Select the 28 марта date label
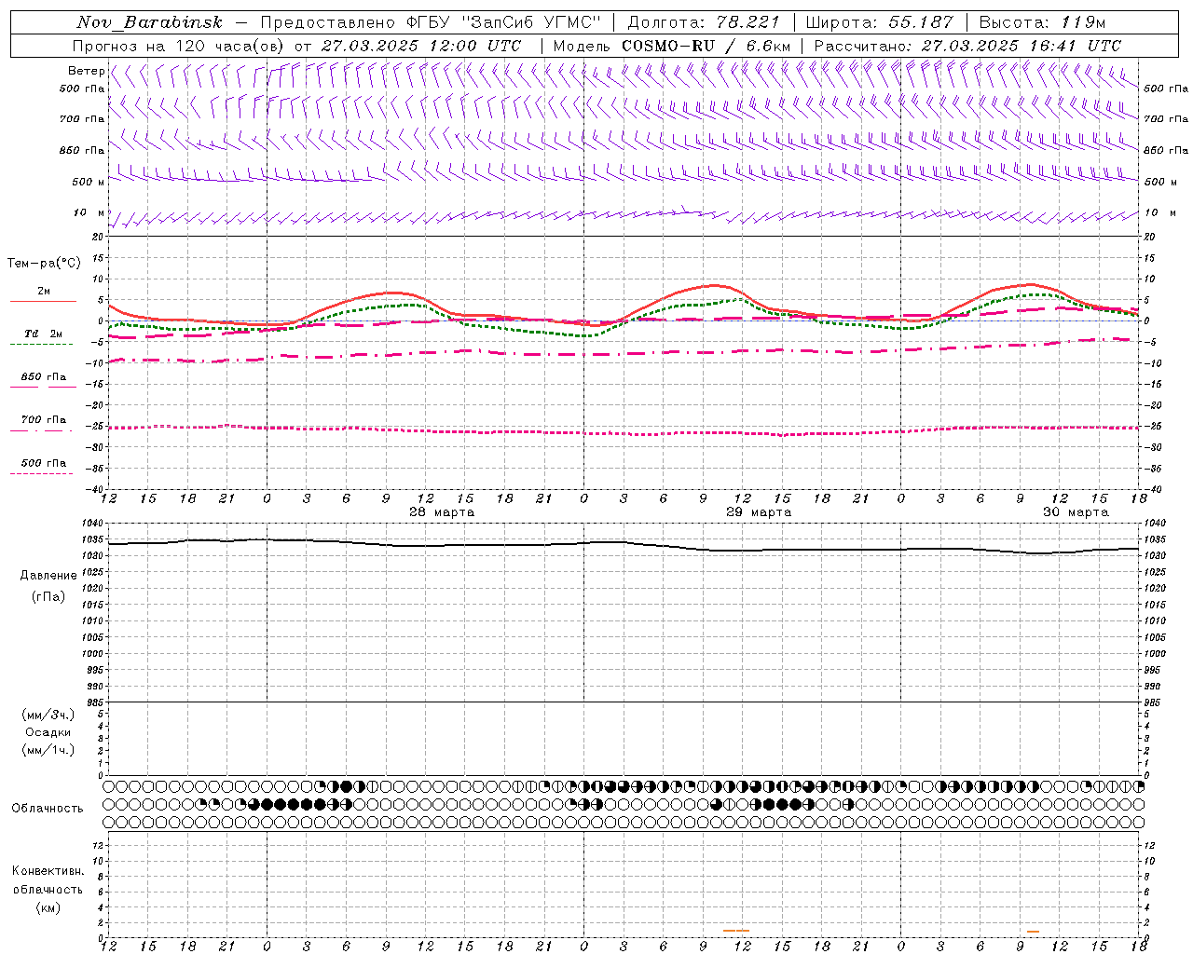This screenshot has height=954, width=1193. [x=442, y=512]
